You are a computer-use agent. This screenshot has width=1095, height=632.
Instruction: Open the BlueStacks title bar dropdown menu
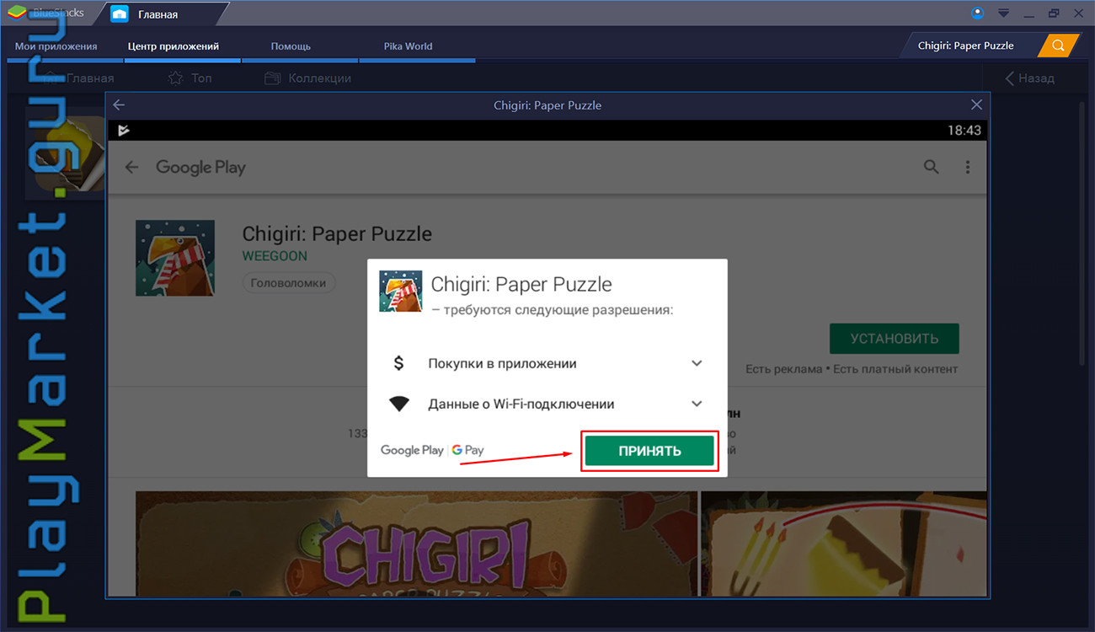1003,13
